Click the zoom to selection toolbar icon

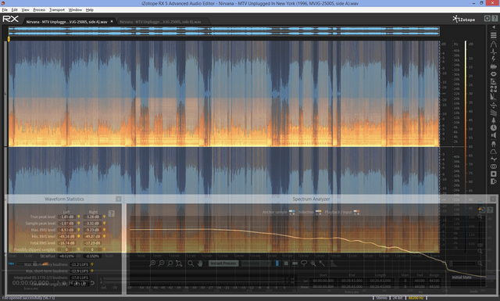pyautogui.click(x=170, y=263)
